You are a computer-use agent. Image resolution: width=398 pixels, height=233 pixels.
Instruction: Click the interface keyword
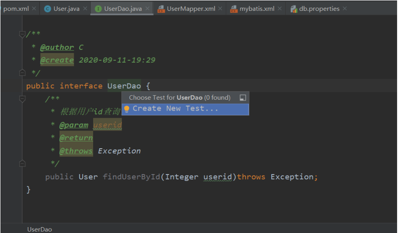pos(81,86)
